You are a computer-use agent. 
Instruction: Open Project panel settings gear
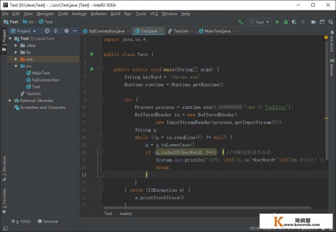coord(67,31)
